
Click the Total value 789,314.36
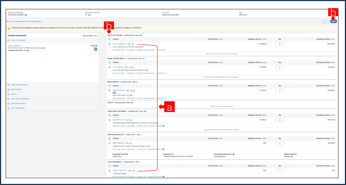243,15
